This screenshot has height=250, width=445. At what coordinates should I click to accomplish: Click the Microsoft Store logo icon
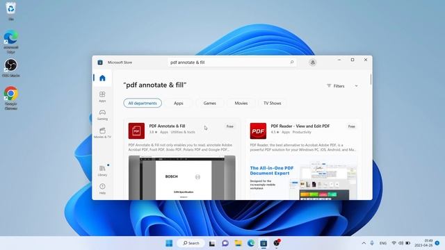point(100,62)
